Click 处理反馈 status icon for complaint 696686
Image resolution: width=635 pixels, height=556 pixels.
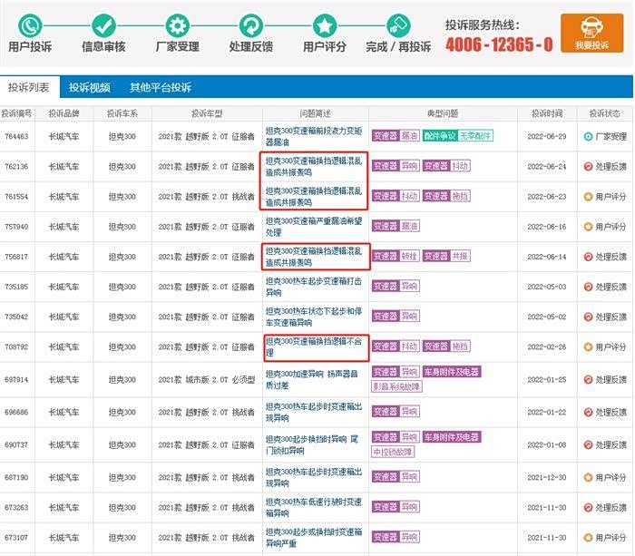pyautogui.click(x=588, y=413)
